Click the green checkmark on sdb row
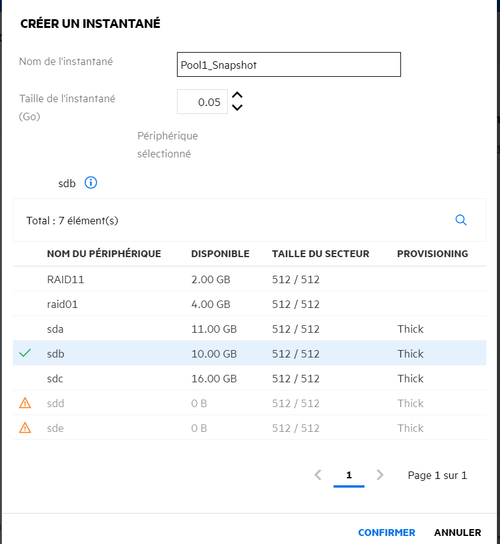500x544 pixels. pyautogui.click(x=25, y=354)
